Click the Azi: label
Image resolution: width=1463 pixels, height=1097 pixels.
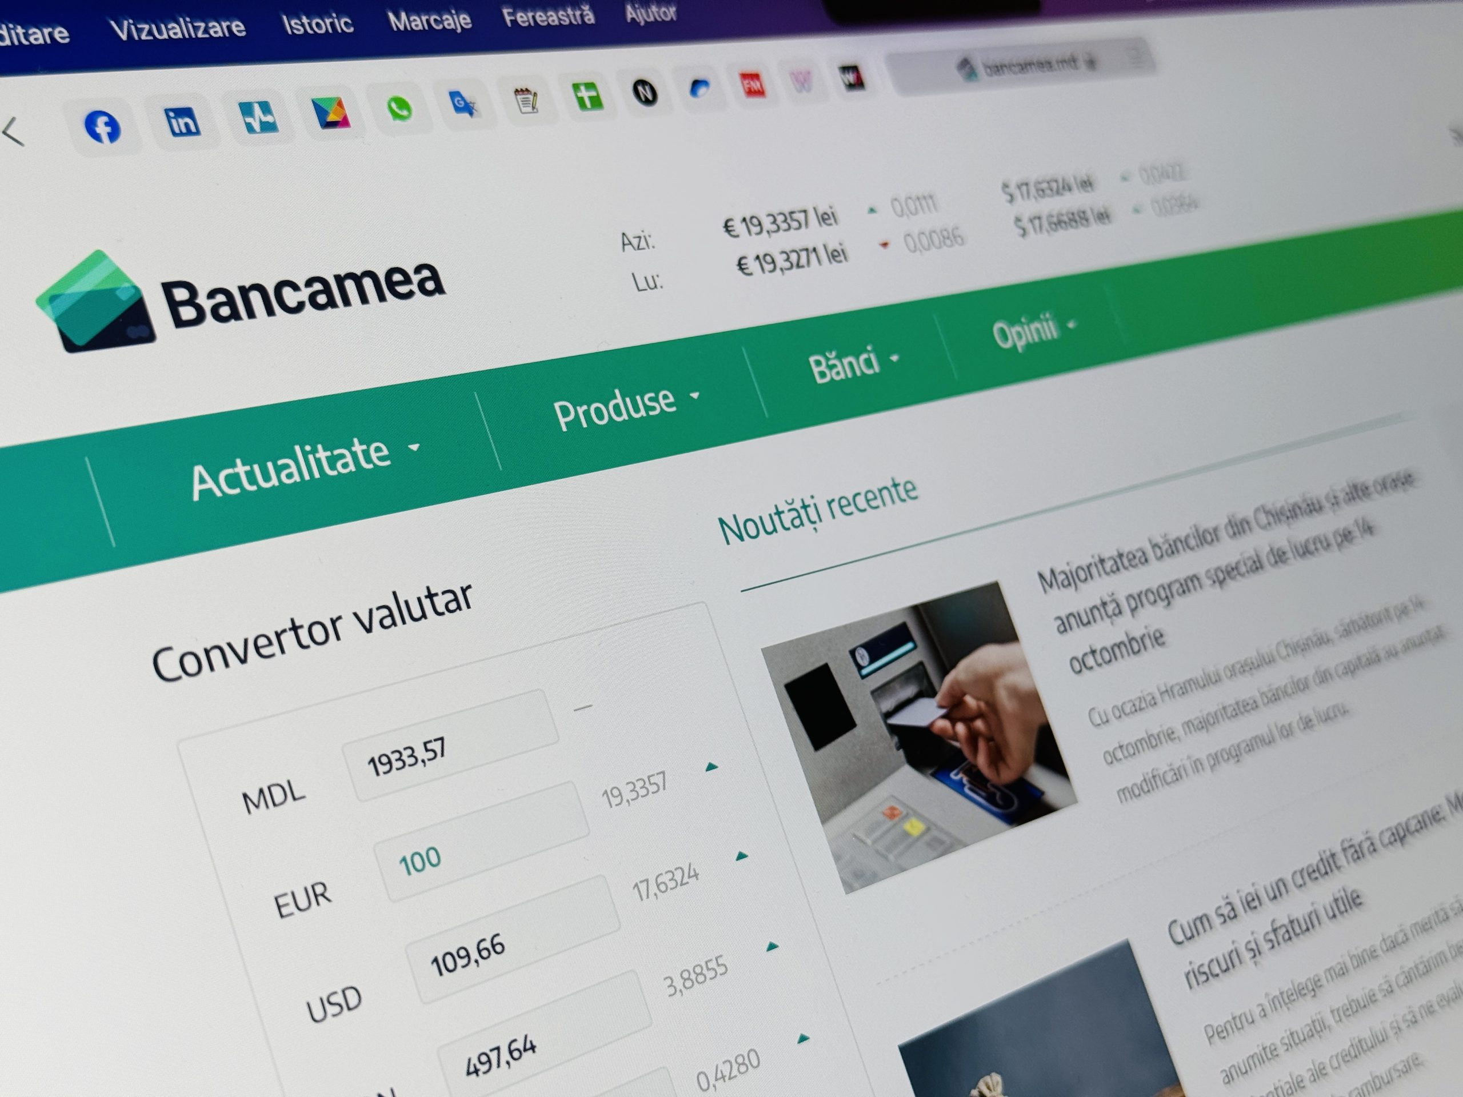click(x=638, y=241)
